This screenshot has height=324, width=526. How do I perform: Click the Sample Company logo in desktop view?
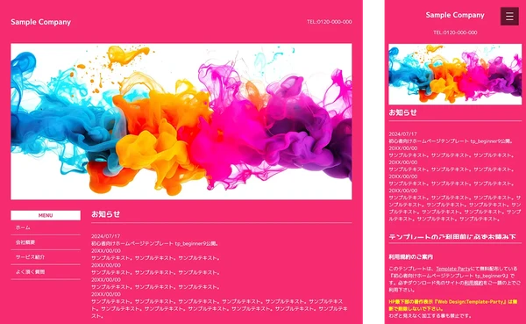click(x=40, y=22)
